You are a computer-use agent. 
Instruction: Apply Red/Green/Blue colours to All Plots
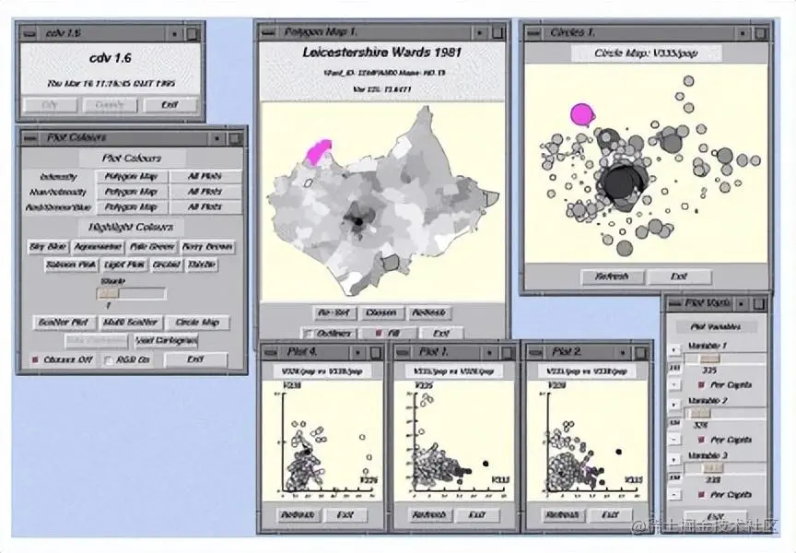coord(205,206)
